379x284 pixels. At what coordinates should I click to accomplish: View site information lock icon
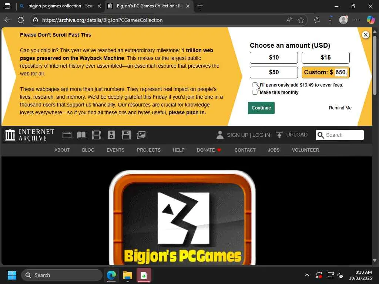click(x=36, y=20)
